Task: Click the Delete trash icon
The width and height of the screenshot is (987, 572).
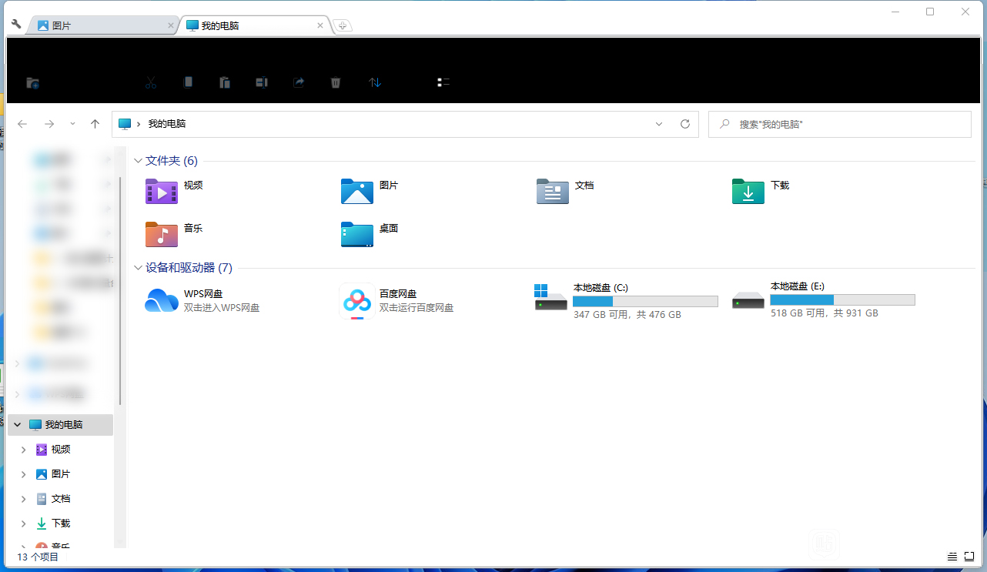Action: coord(336,82)
